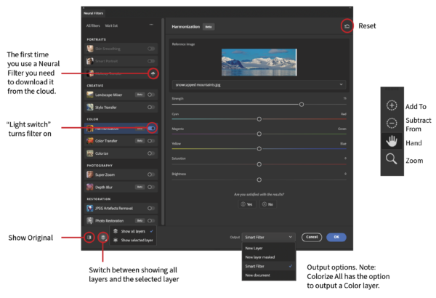Open the layer preview options icon
This screenshot has height=298, width=436.
(104, 237)
